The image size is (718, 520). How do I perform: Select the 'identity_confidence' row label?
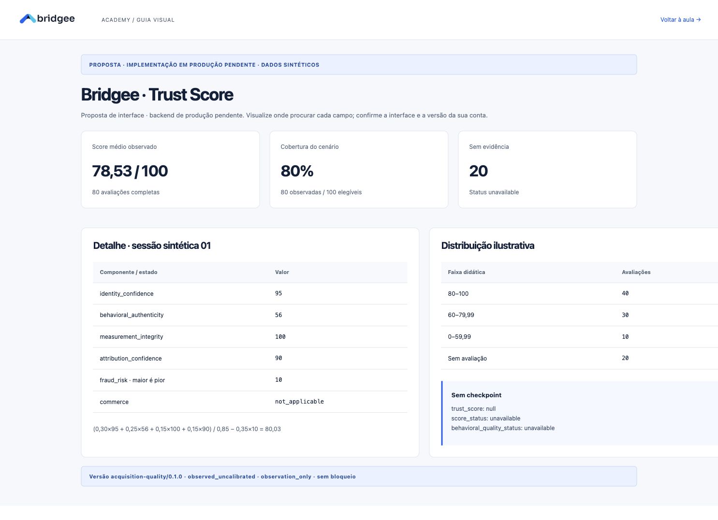(127, 294)
